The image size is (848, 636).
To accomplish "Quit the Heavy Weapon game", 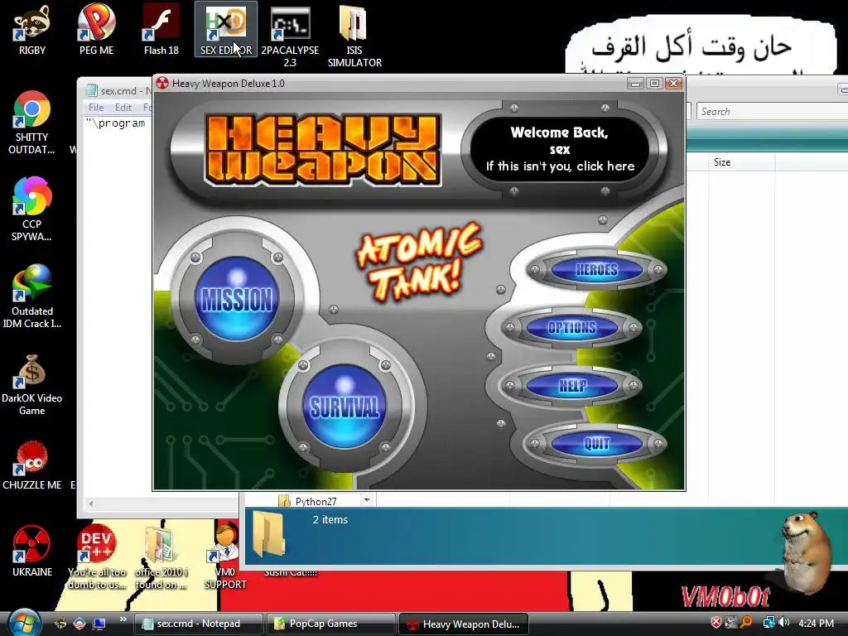I will [x=596, y=444].
